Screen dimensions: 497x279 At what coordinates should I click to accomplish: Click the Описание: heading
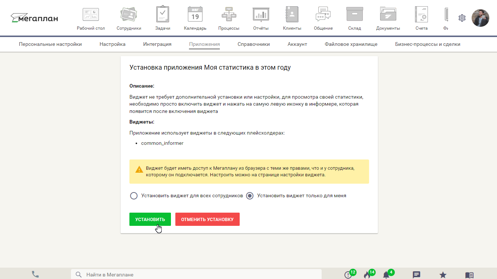click(x=142, y=86)
